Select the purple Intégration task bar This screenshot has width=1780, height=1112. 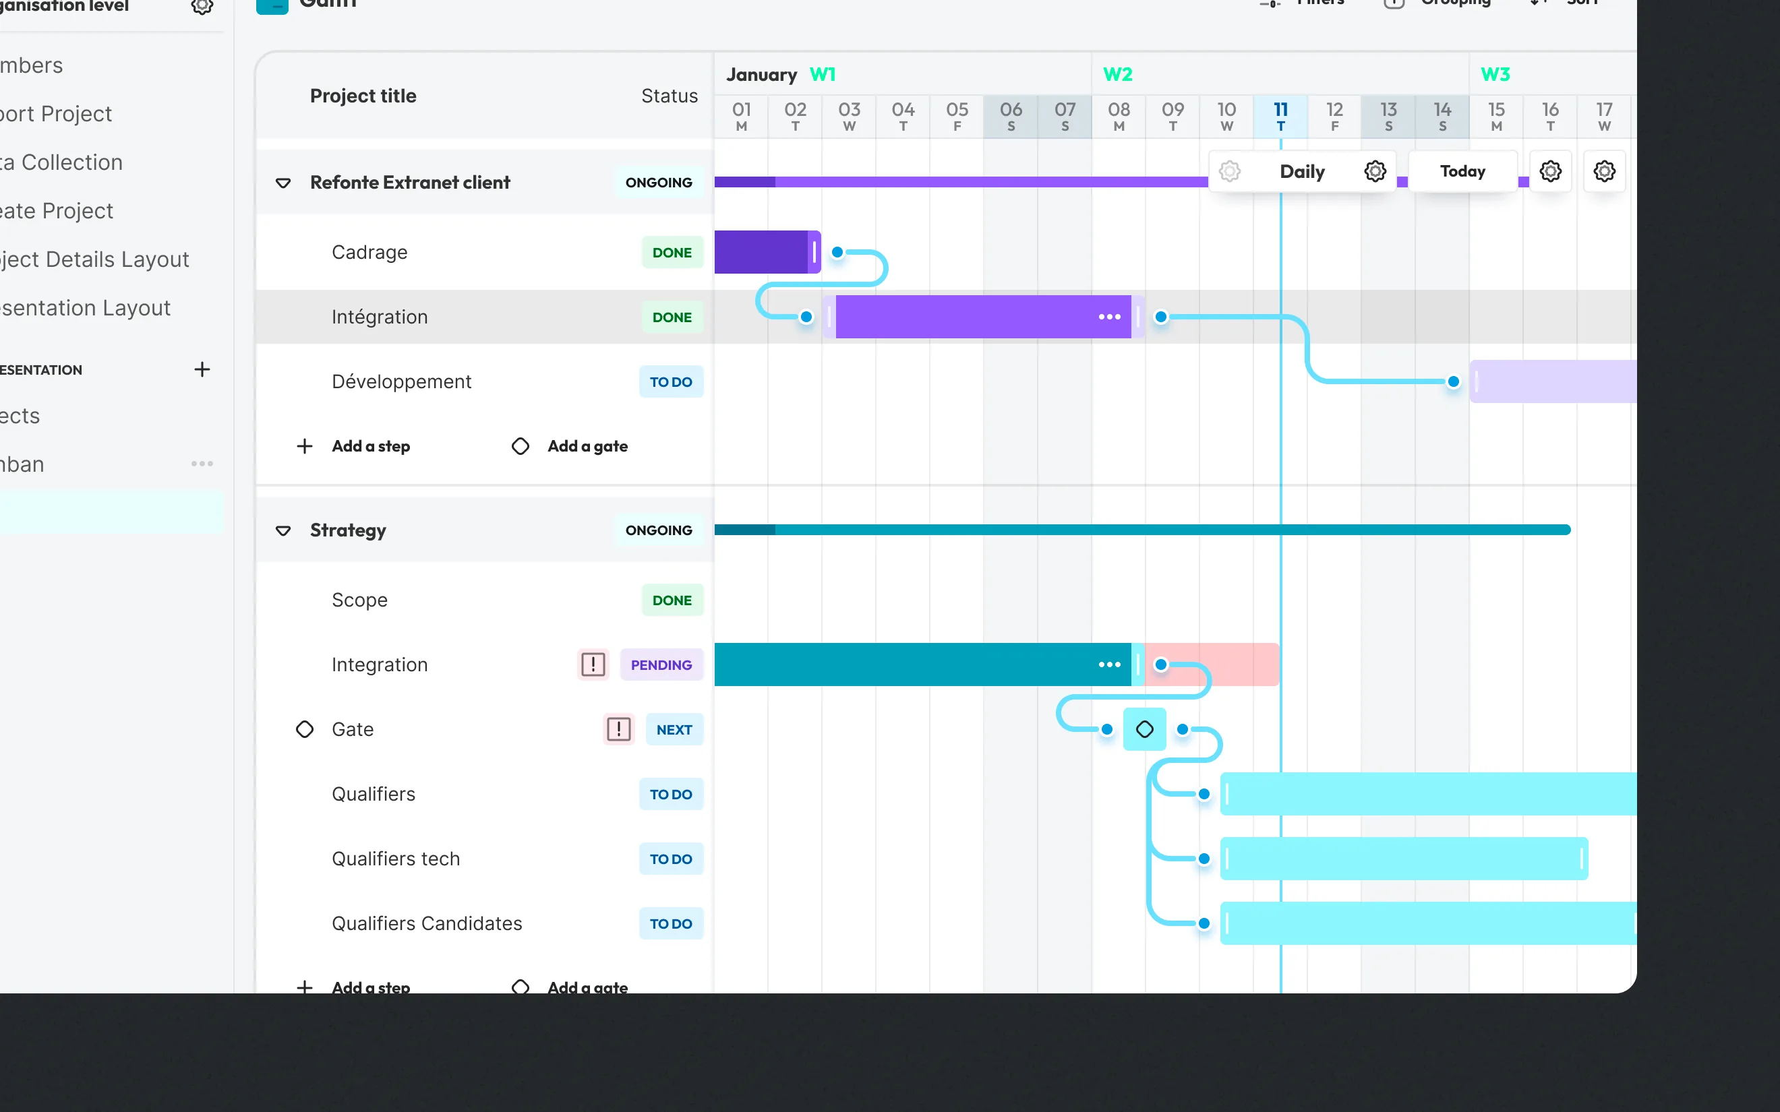click(982, 317)
